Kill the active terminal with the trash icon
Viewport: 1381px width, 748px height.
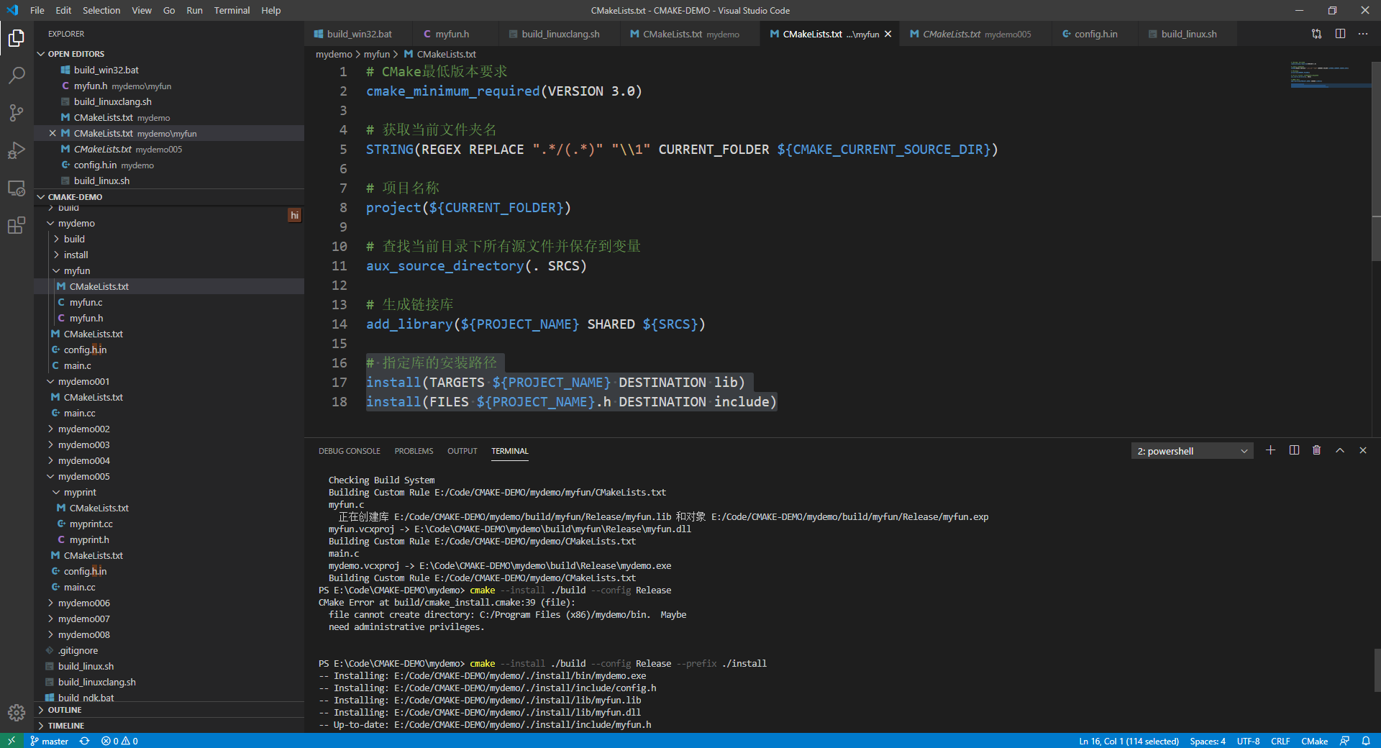(x=1316, y=450)
